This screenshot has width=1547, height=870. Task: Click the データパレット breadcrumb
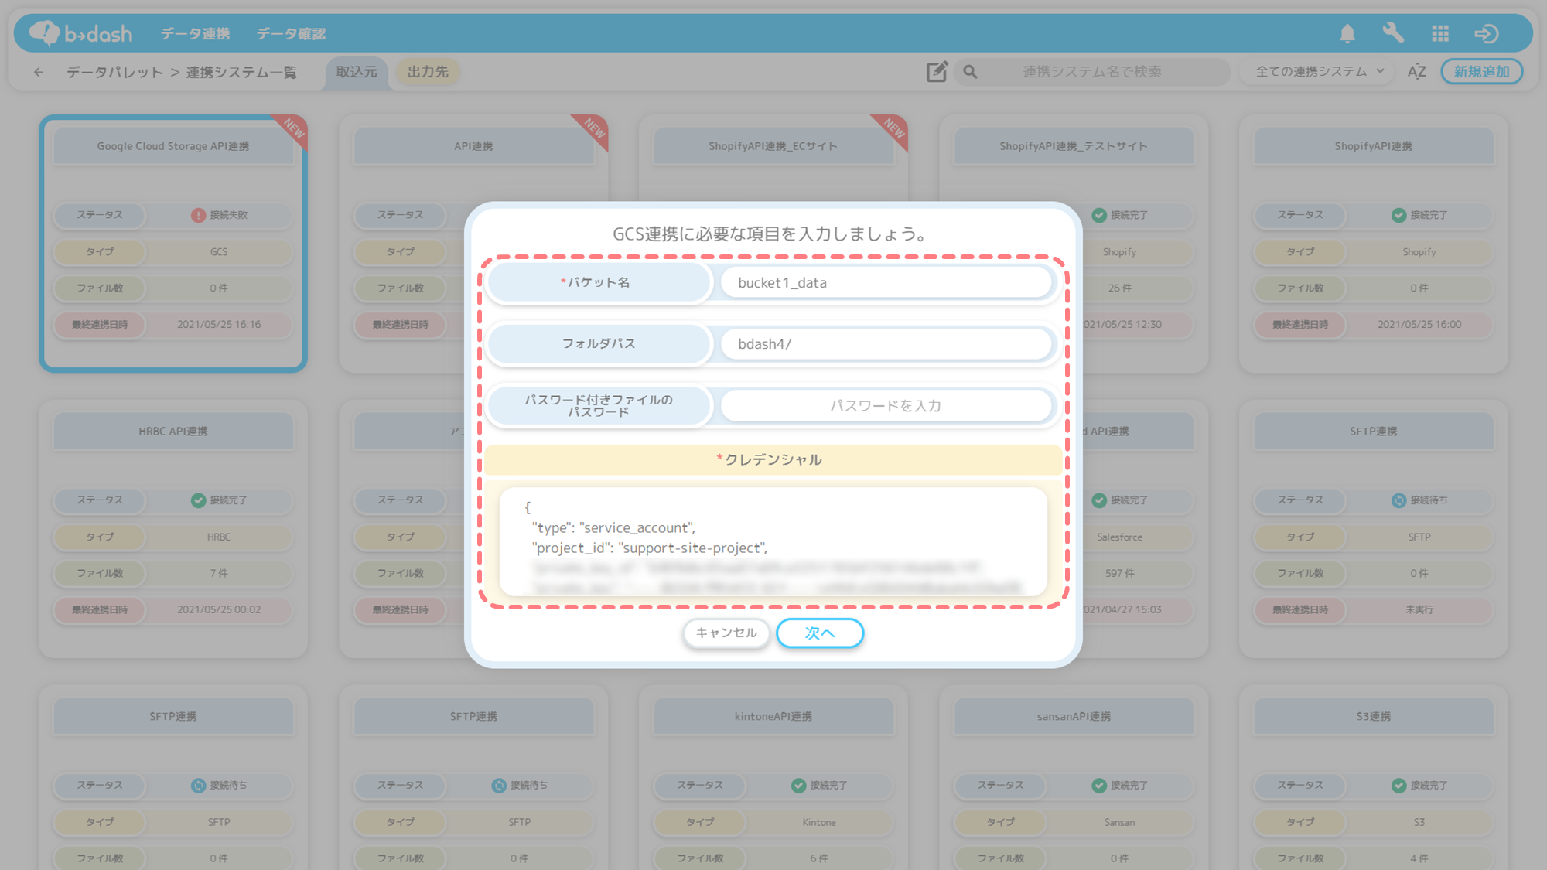tap(114, 72)
